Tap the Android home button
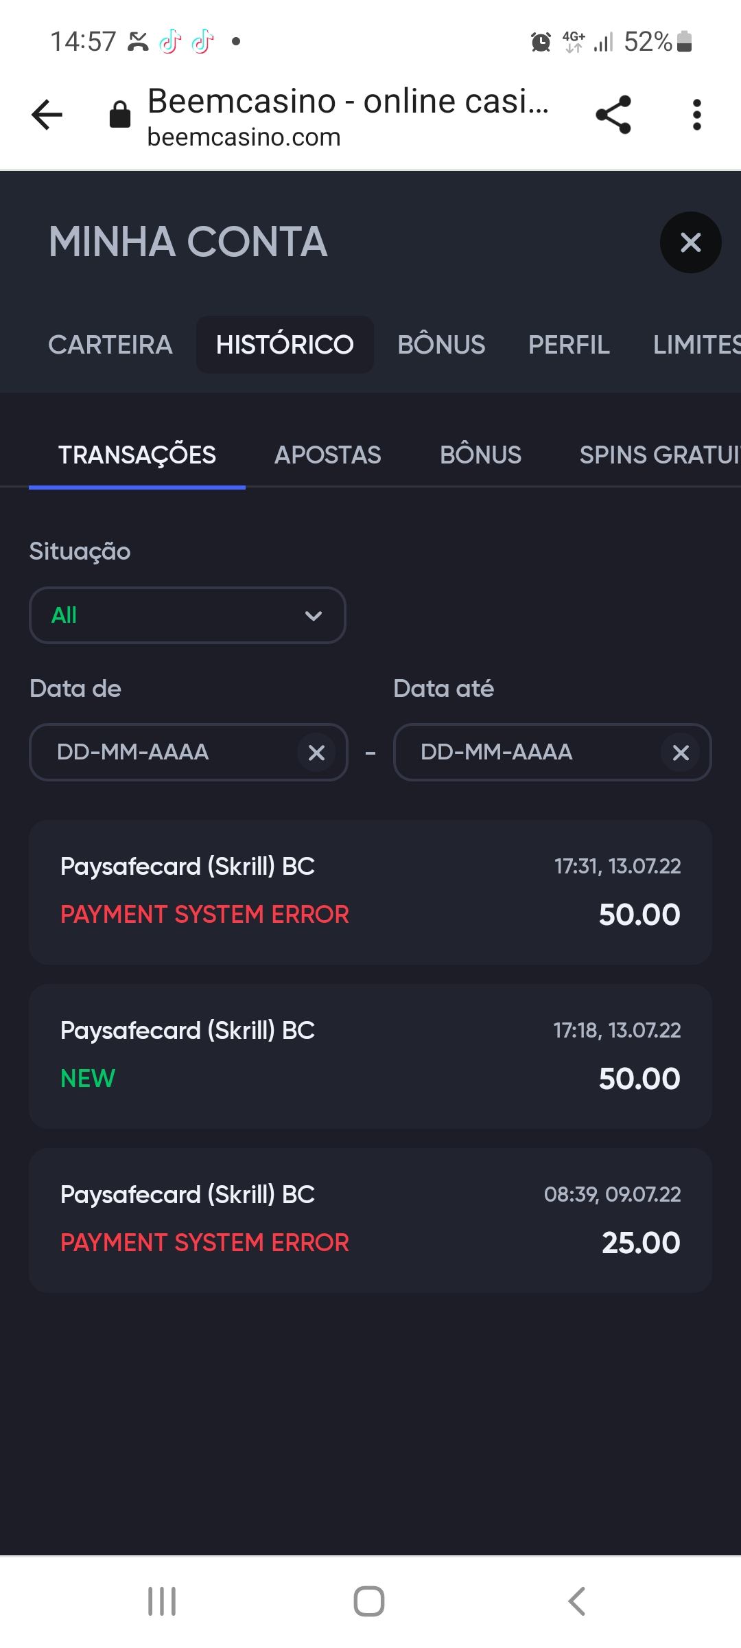741x1648 pixels. coord(369,1601)
